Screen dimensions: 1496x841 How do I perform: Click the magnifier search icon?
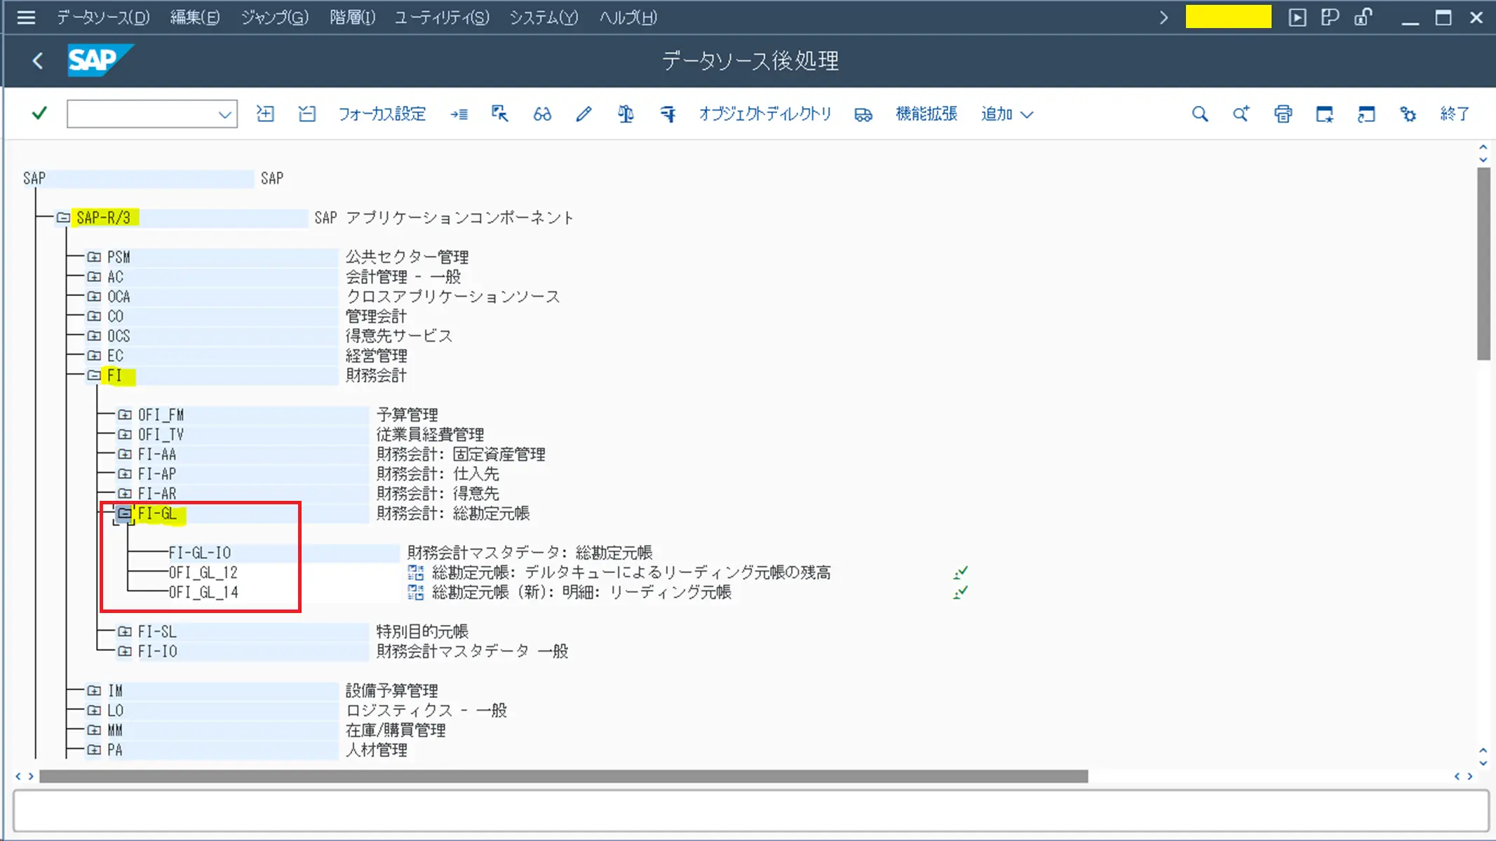[x=1199, y=114]
